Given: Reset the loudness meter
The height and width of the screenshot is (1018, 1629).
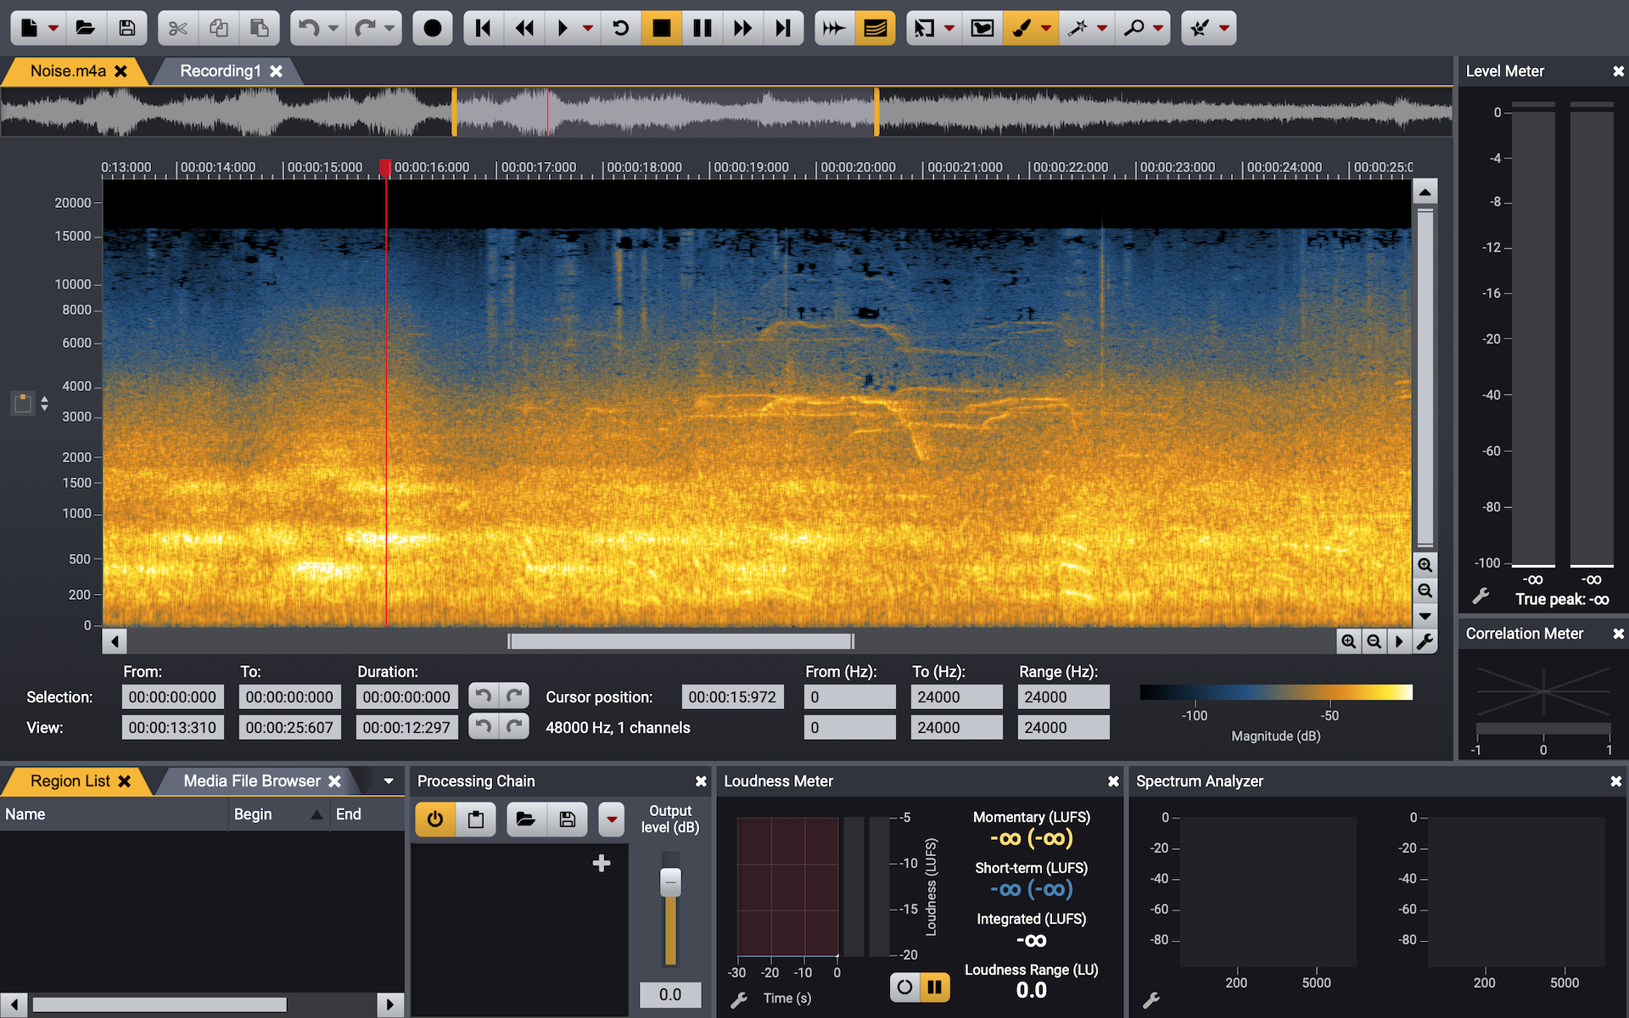Looking at the screenshot, I should point(905,987).
